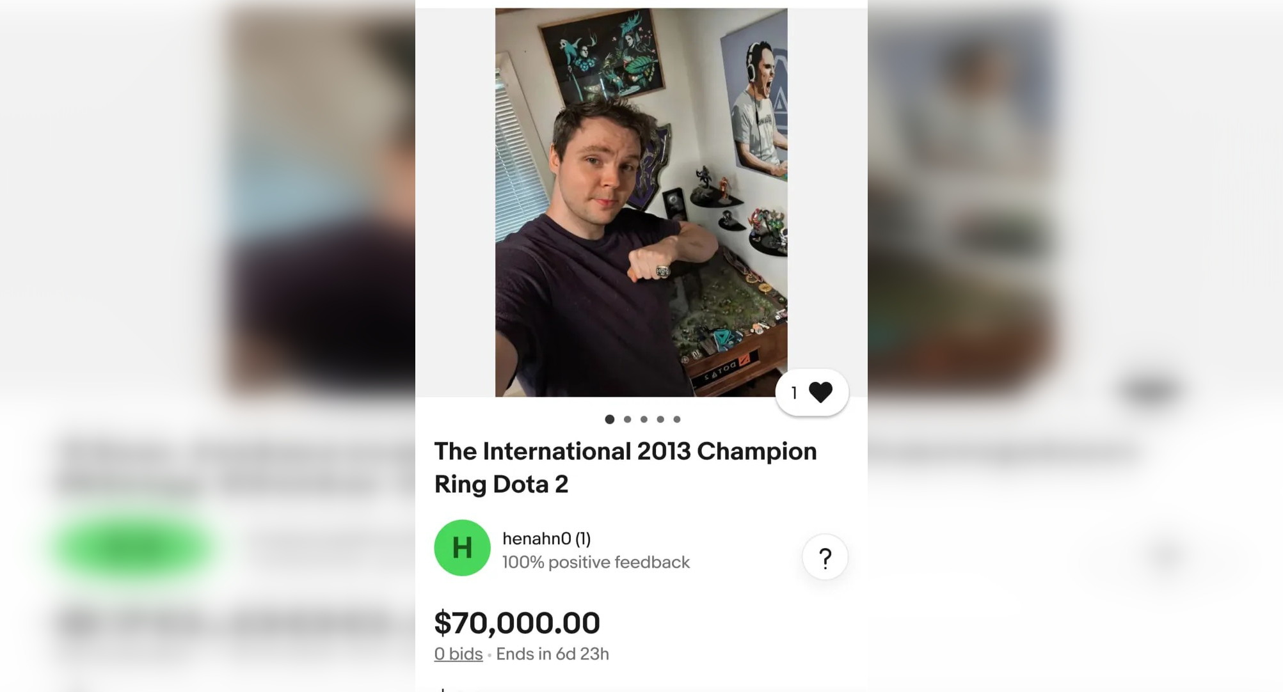View the 100% positive feedback text

[596, 563]
